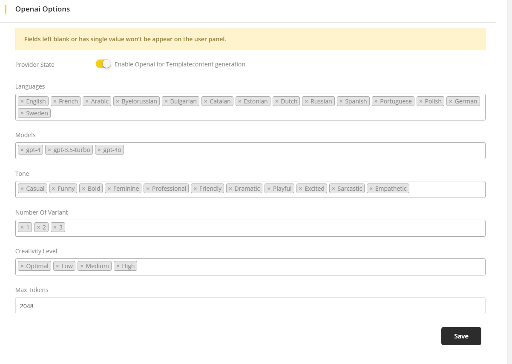Delete the High creativity level tag
512x364 pixels.
pyautogui.click(x=118, y=266)
